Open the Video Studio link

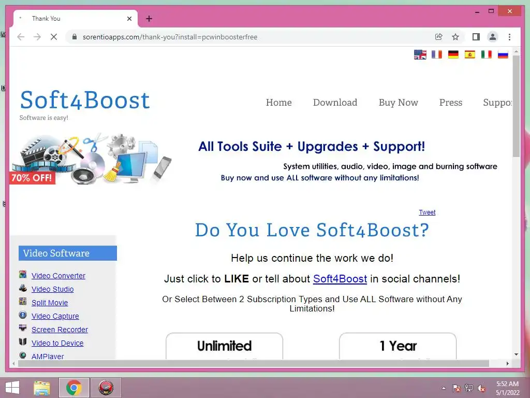click(52, 289)
